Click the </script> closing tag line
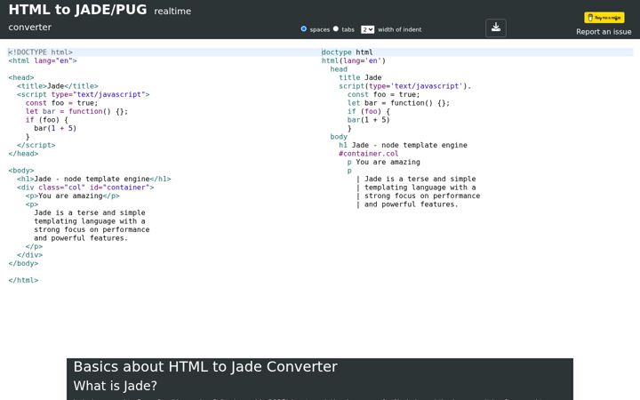The width and height of the screenshot is (640, 400). click(36, 145)
